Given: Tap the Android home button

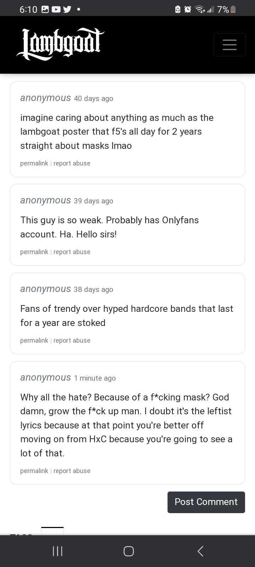Looking at the screenshot, I should (x=129, y=551).
